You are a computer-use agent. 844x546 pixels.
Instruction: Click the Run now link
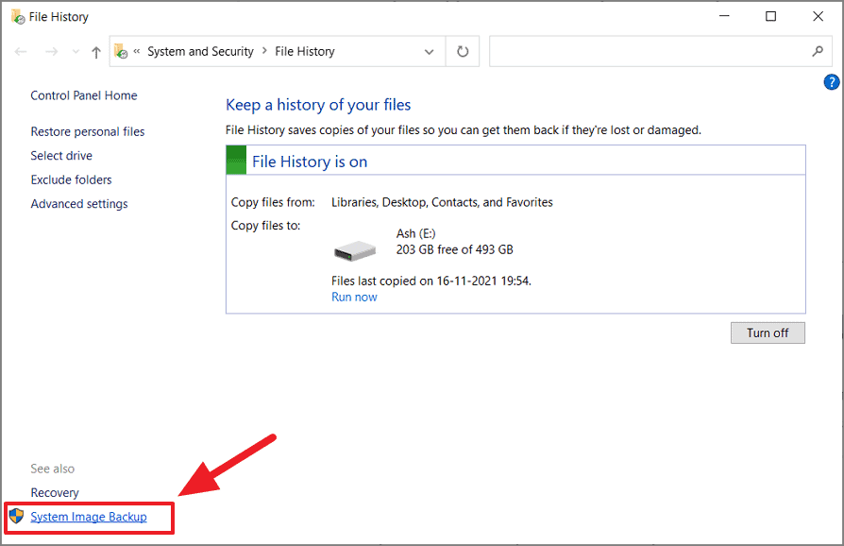click(354, 298)
